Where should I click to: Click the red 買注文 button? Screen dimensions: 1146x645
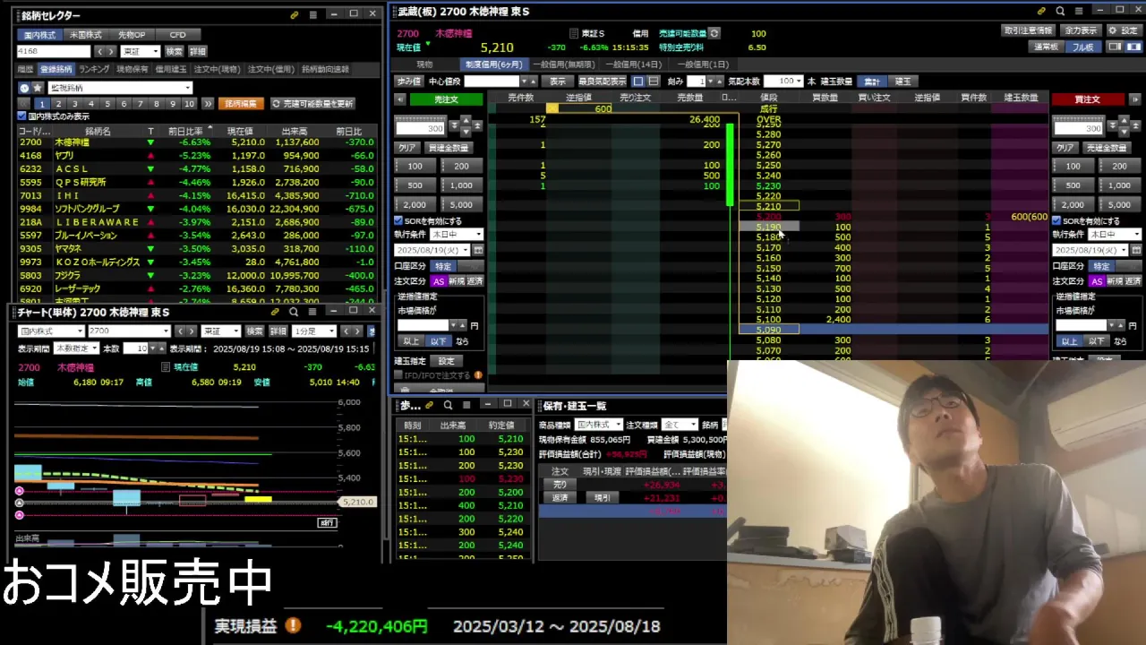(1087, 99)
